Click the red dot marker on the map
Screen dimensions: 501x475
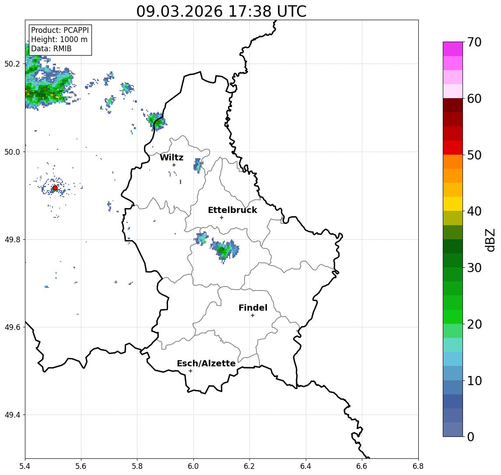[55, 188]
